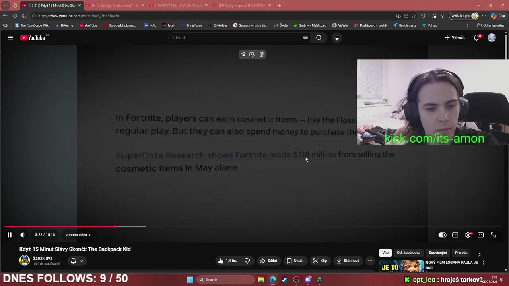
Task: Open a new browser tab
Action: click(279, 6)
